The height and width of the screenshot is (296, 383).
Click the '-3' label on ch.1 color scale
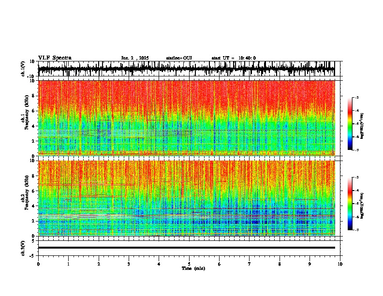357,98
